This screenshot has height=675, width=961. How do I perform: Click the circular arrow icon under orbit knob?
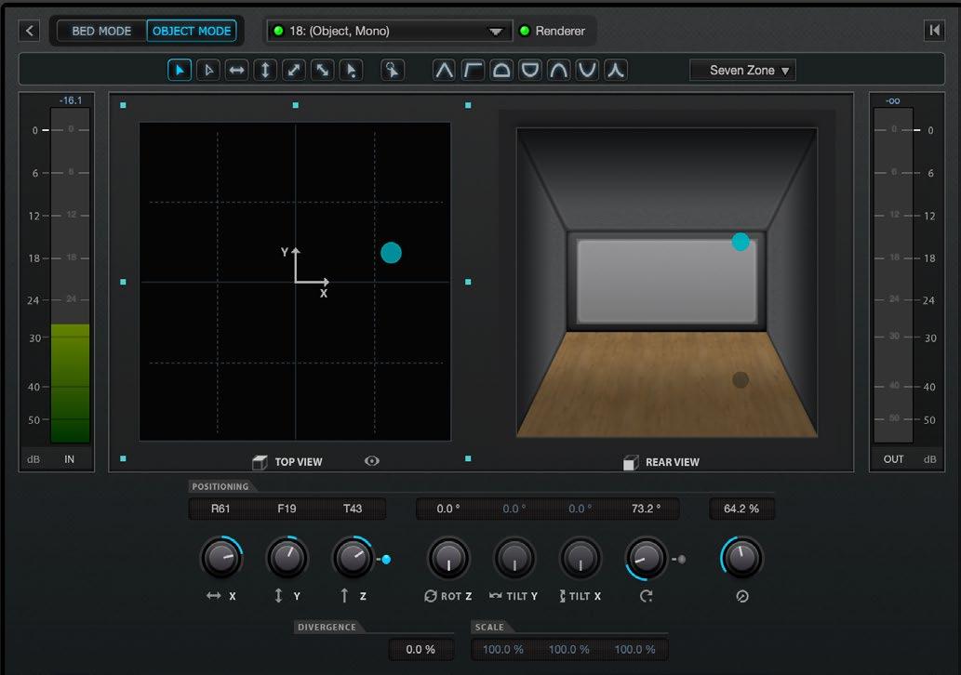pyautogui.click(x=646, y=596)
